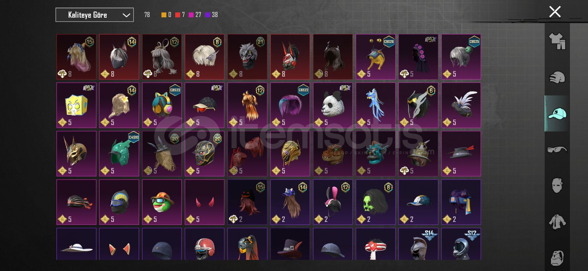Select the pink bunny-ear helmet item
Screen dimensions: 588x271
coord(333,202)
